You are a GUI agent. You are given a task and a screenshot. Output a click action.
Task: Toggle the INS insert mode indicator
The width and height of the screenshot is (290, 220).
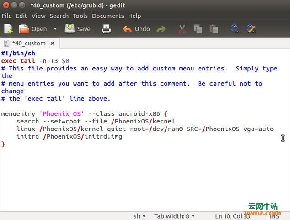pyautogui.click(x=274, y=216)
